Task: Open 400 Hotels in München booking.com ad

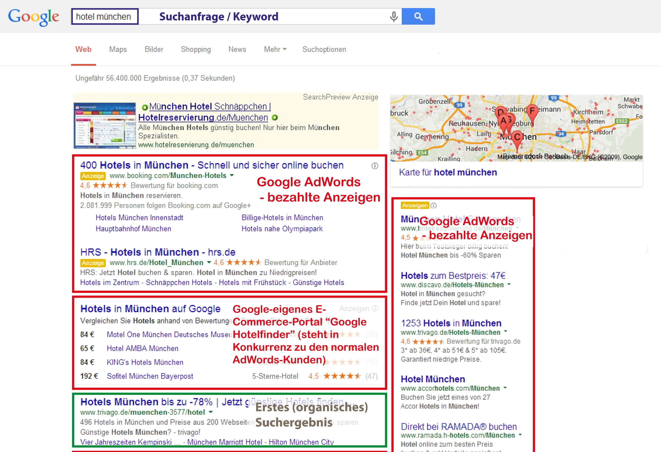Action: (x=212, y=165)
